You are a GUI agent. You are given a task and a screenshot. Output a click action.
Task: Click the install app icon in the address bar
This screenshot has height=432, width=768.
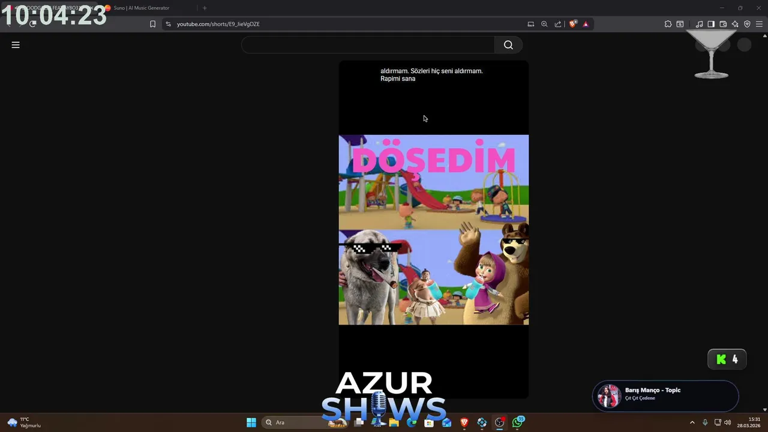pos(530,24)
